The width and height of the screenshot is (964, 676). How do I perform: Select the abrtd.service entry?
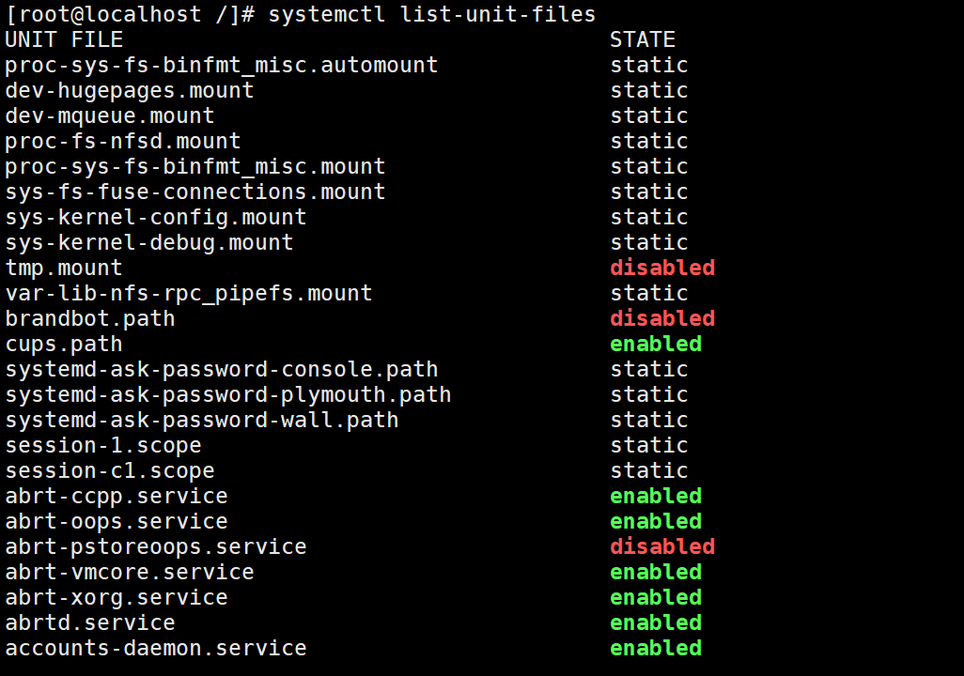click(x=90, y=622)
